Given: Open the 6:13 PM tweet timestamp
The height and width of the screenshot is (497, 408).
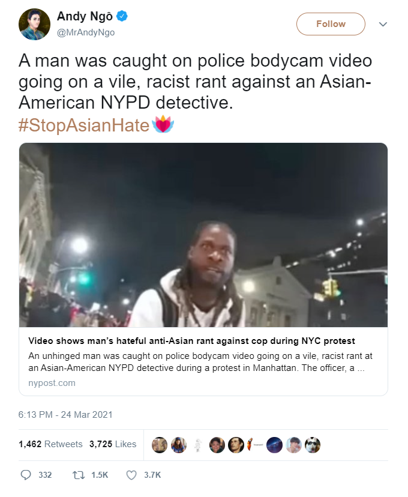Looking at the screenshot, I should [x=65, y=415].
